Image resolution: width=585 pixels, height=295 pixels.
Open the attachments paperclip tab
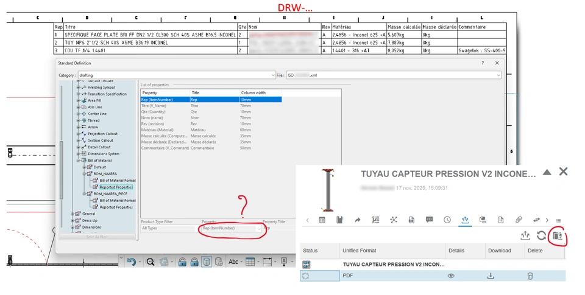(519, 220)
